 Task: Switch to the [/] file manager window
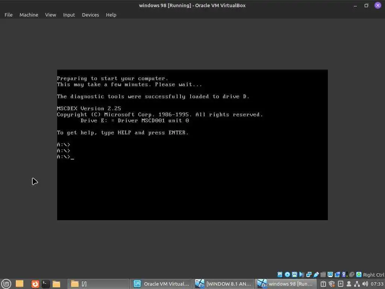pos(99,284)
